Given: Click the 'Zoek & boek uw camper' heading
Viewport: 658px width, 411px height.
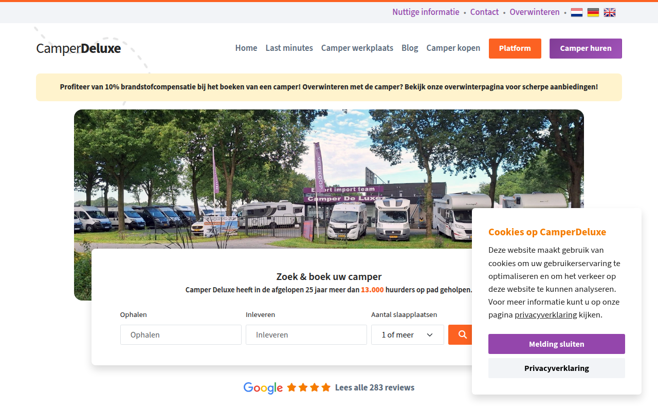Looking at the screenshot, I should pos(329,276).
